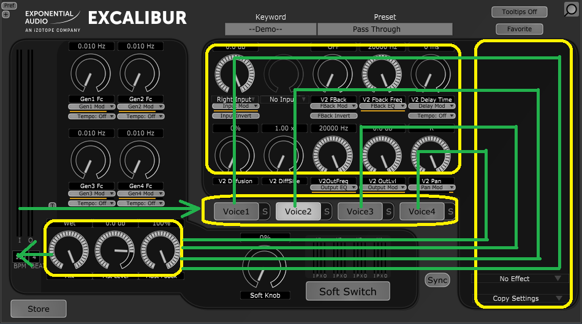This screenshot has width=582, height=324.
Task: Expand the Delay Mod dropdown
Action: (x=432, y=106)
